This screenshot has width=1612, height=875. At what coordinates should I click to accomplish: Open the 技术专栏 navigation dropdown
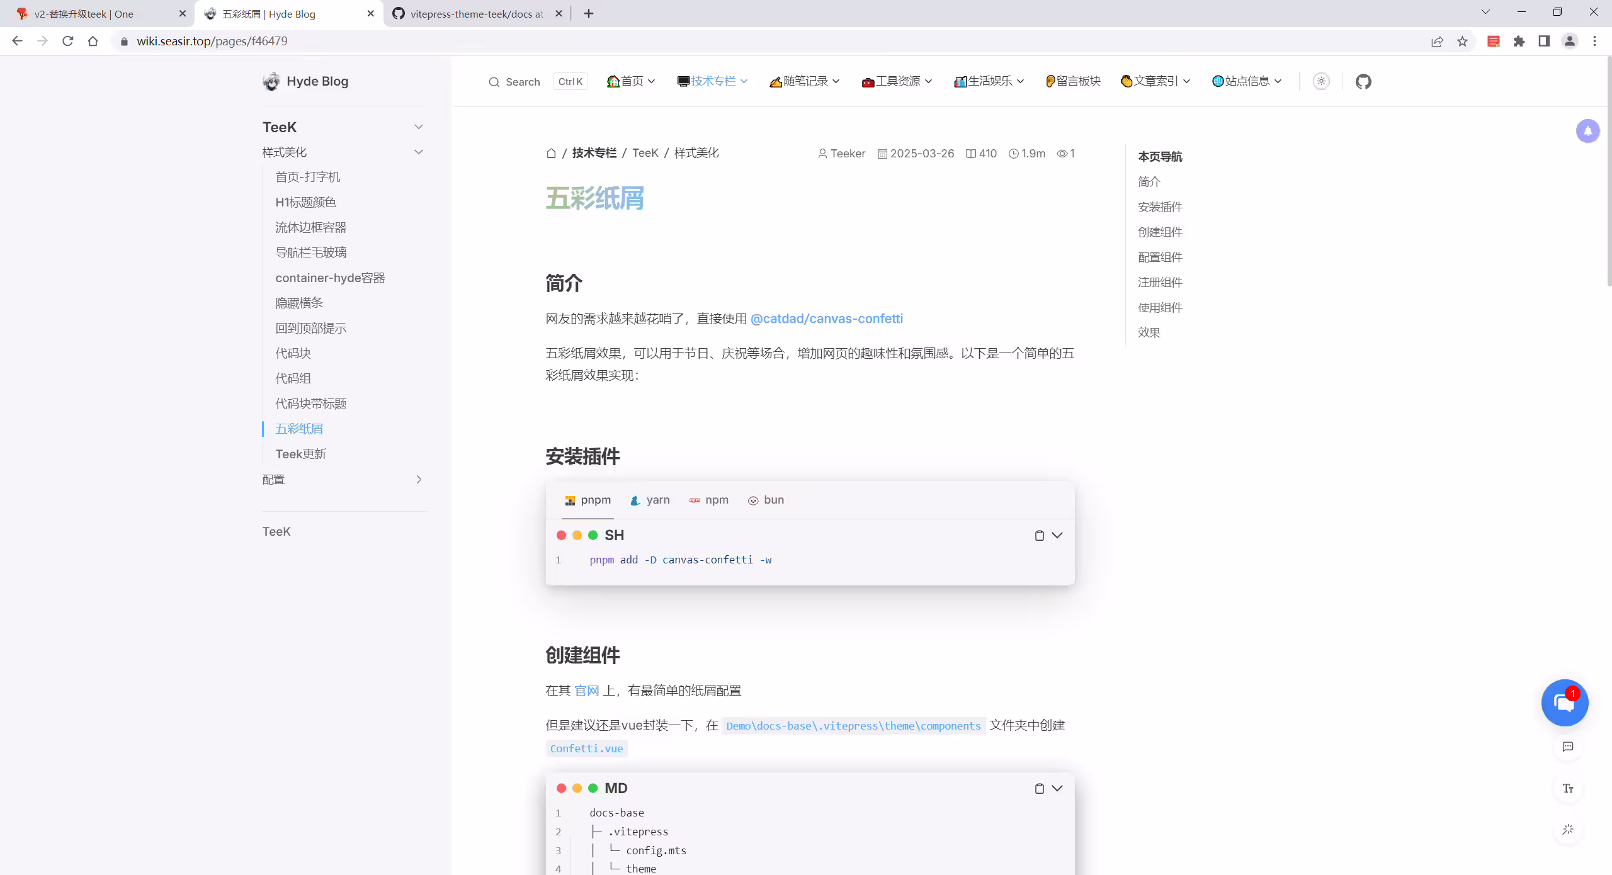pos(712,81)
